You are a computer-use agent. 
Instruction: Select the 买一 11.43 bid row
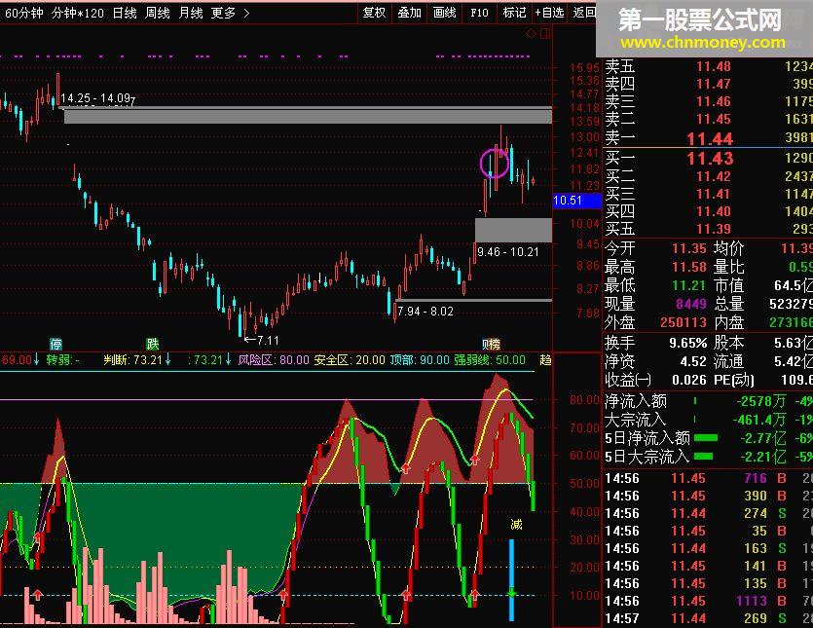[707, 158]
